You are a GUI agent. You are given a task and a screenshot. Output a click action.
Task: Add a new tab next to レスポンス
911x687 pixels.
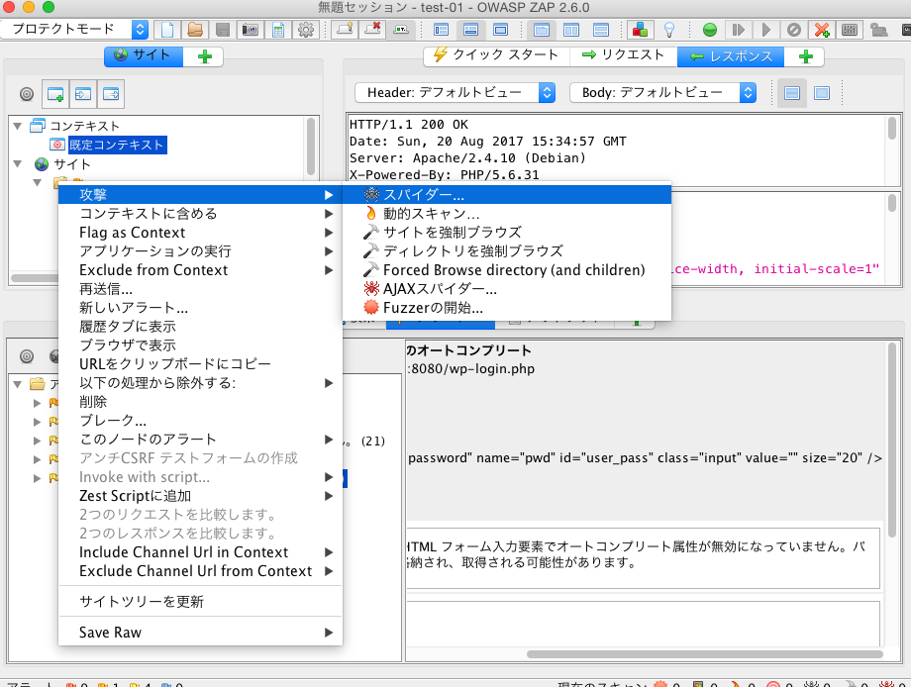click(805, 56)
